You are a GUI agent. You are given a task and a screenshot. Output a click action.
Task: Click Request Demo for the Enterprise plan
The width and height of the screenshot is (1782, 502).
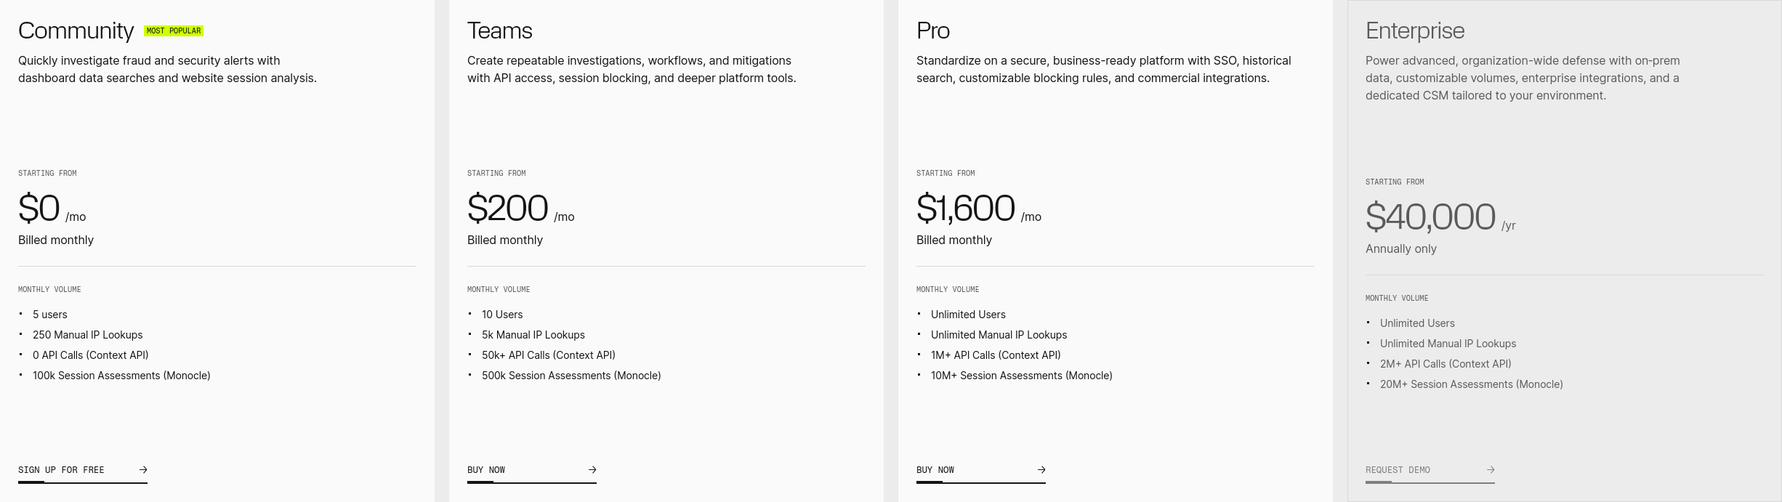[1398, 470]
